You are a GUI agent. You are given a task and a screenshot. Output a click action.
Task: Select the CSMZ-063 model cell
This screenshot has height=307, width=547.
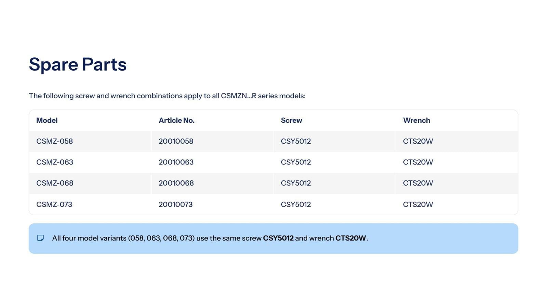click(x=55, y=162)
